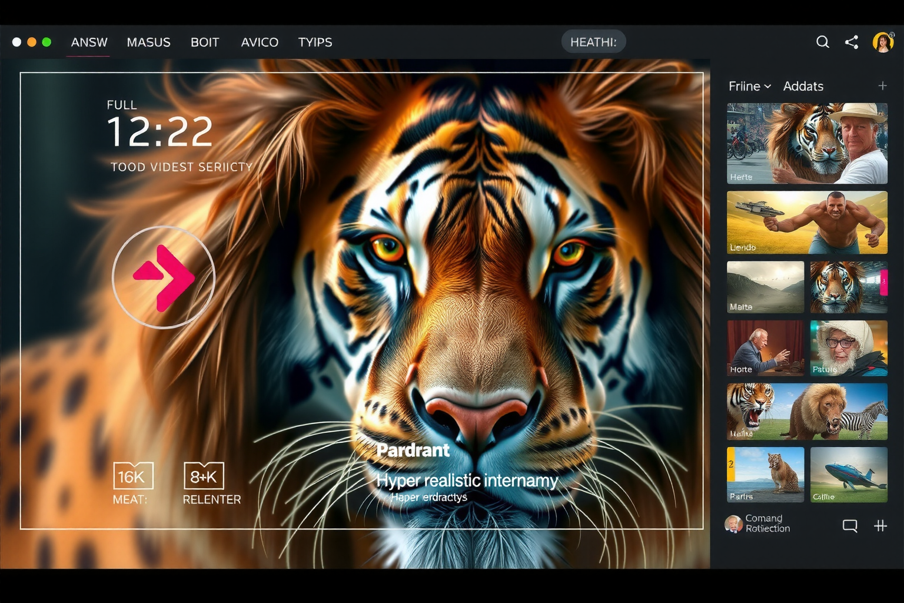This screenshot has height=603, width=904.
Task: Click the Comang Rotlection user avatar
Action: click(733, 524)
